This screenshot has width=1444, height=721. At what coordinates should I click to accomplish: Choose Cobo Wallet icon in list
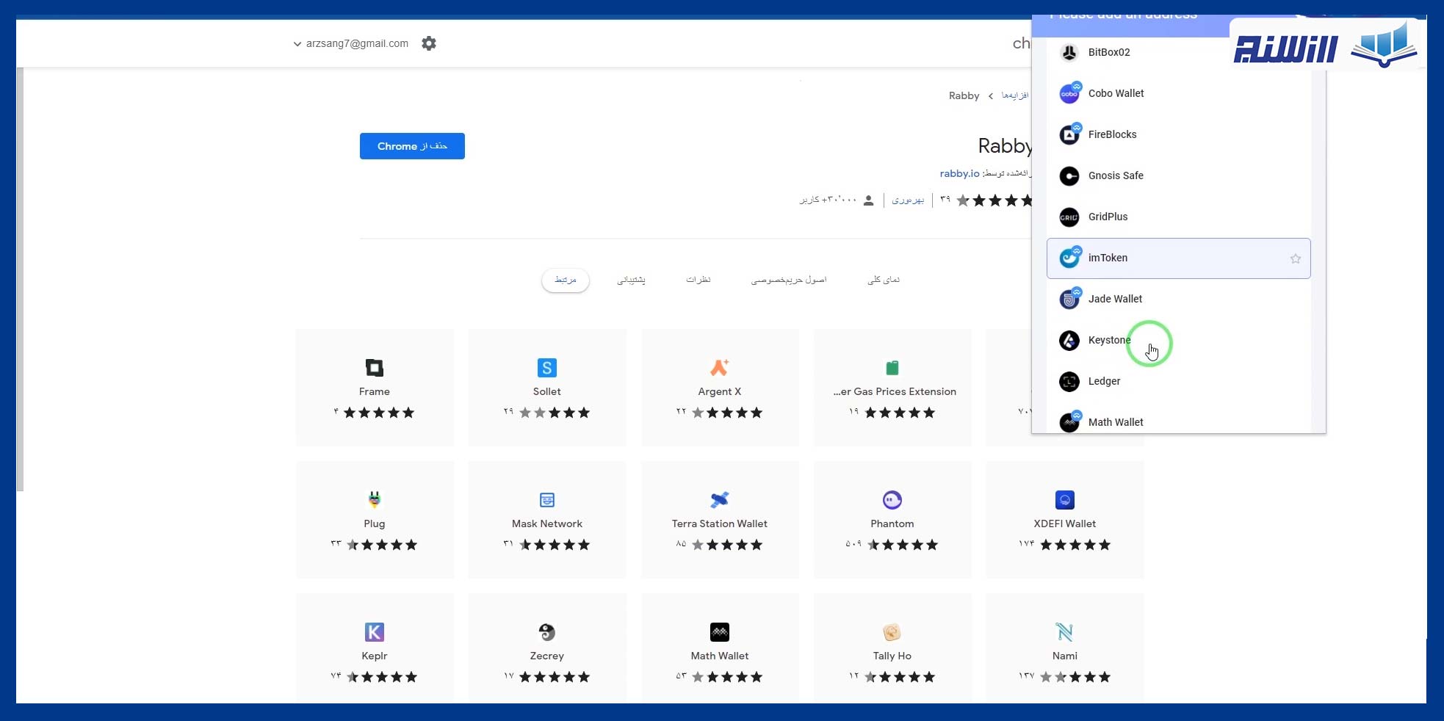[x=1069, y=93]
